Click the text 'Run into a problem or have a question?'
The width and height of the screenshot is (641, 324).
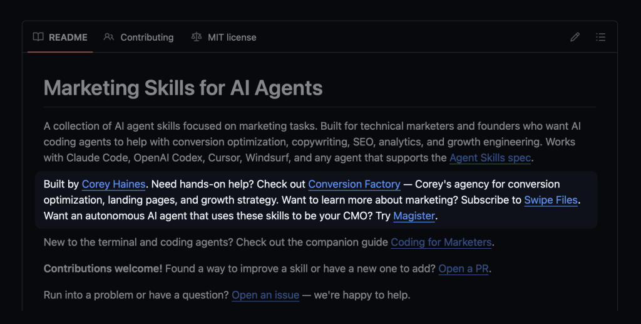click(x=136, y=295)
